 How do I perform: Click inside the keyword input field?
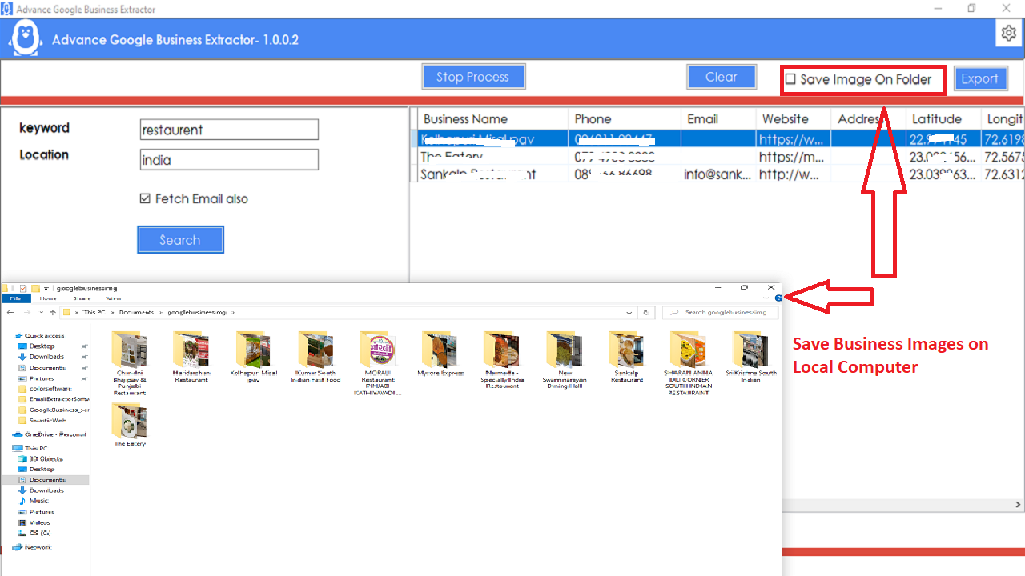pos(229,130)
